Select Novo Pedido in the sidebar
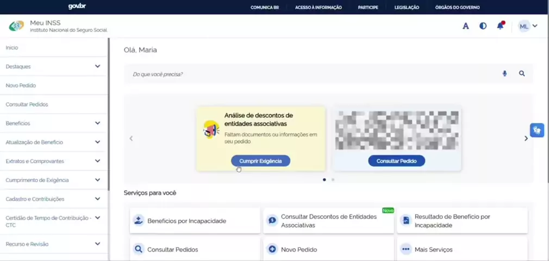Image resolution: width=549 pixels, height=261 pixels. coord(21,85)
